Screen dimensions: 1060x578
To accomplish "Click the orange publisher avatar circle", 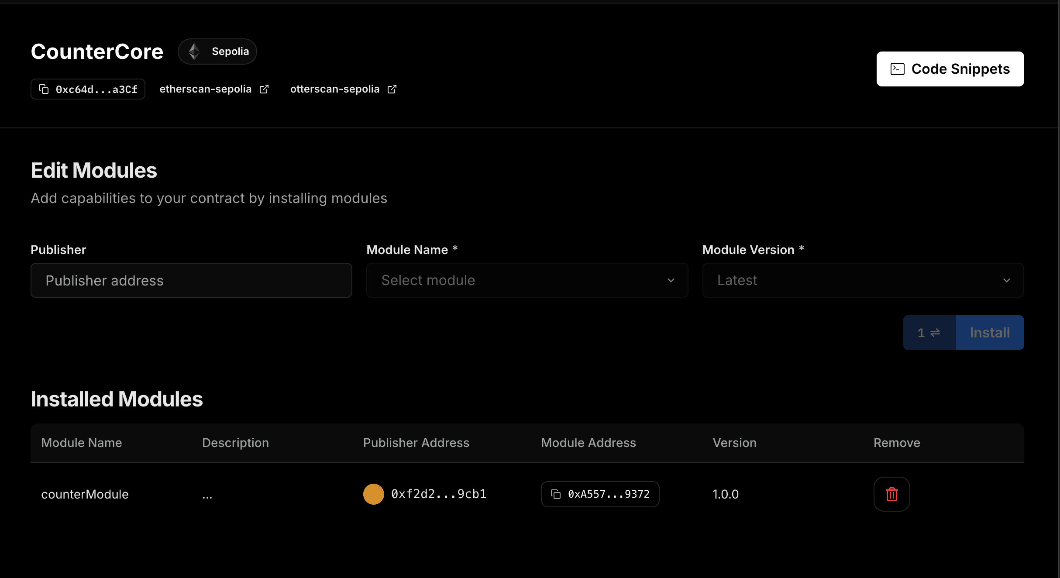I will pyautogui.click(x=373, y=494).
